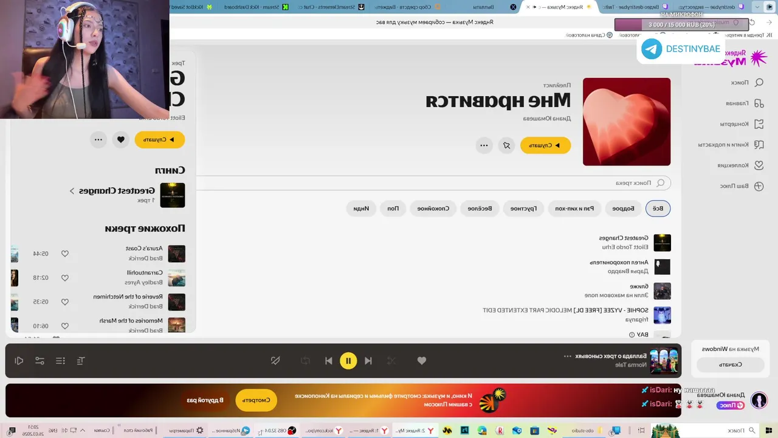778x438 pixels.
Task: Pause playback with the yellow pause button
Action: pos(348,361)
